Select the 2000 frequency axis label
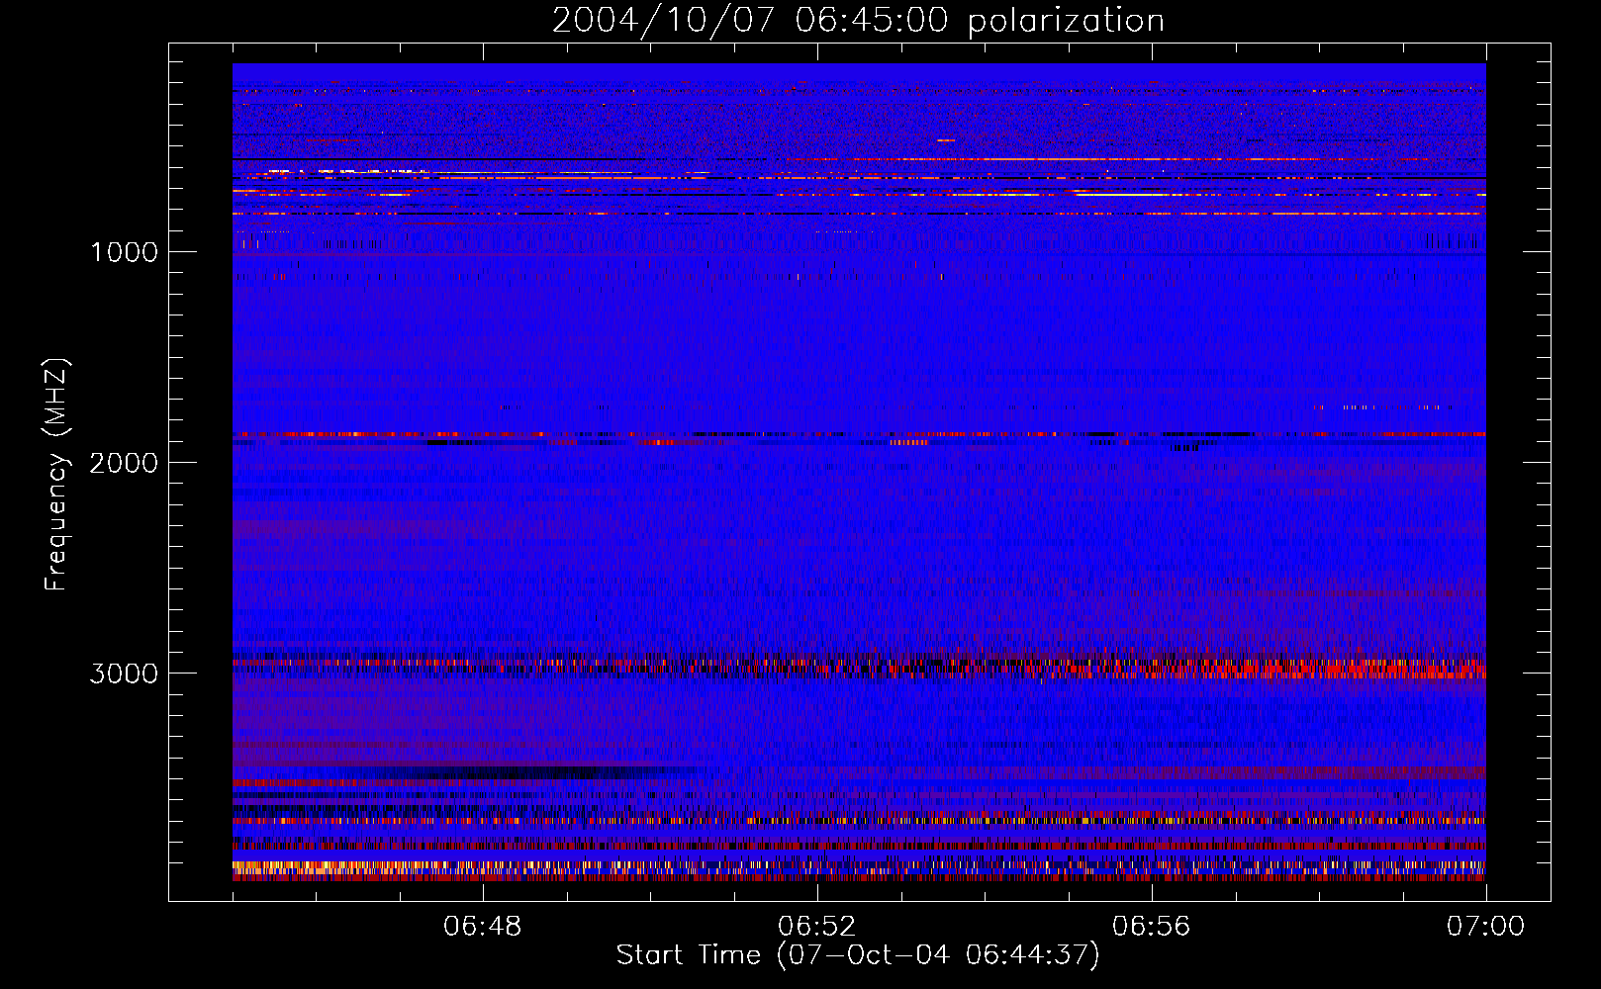This screenshot has width=1601, height=989. [124, 463]
